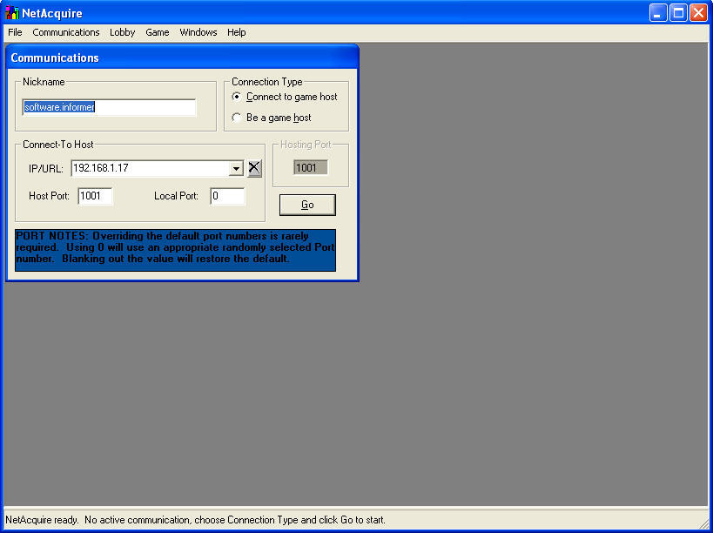Click the Go button to connect
Image resolution: width=713 pixels, height=533 pixels.
(x=307, y=206)
